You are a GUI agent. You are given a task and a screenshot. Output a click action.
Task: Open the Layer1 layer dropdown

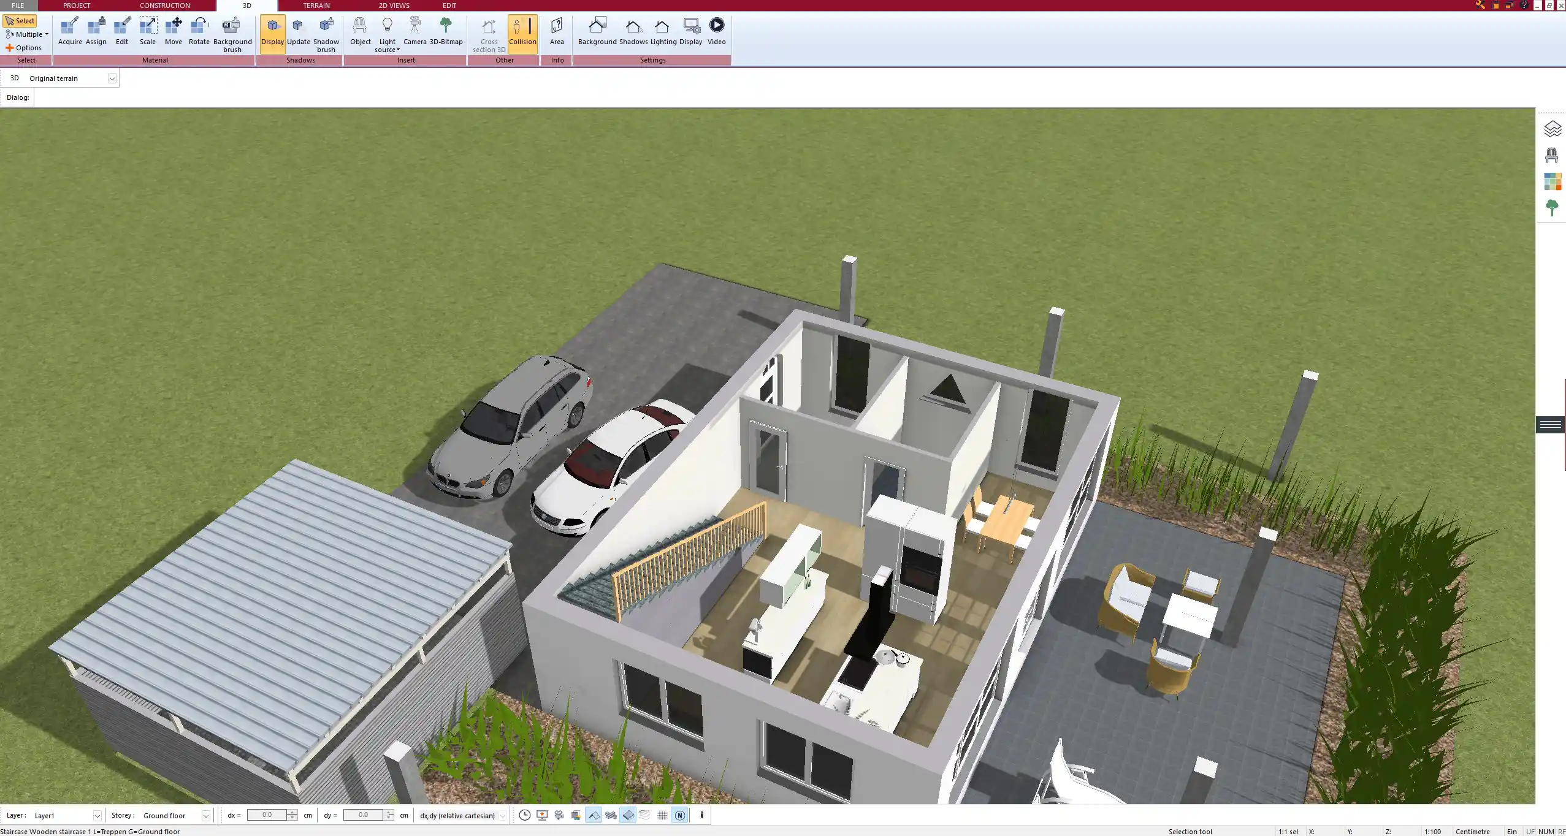click(97, 816)
